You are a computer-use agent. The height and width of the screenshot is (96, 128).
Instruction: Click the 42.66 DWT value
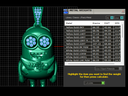tap(107, 27)
